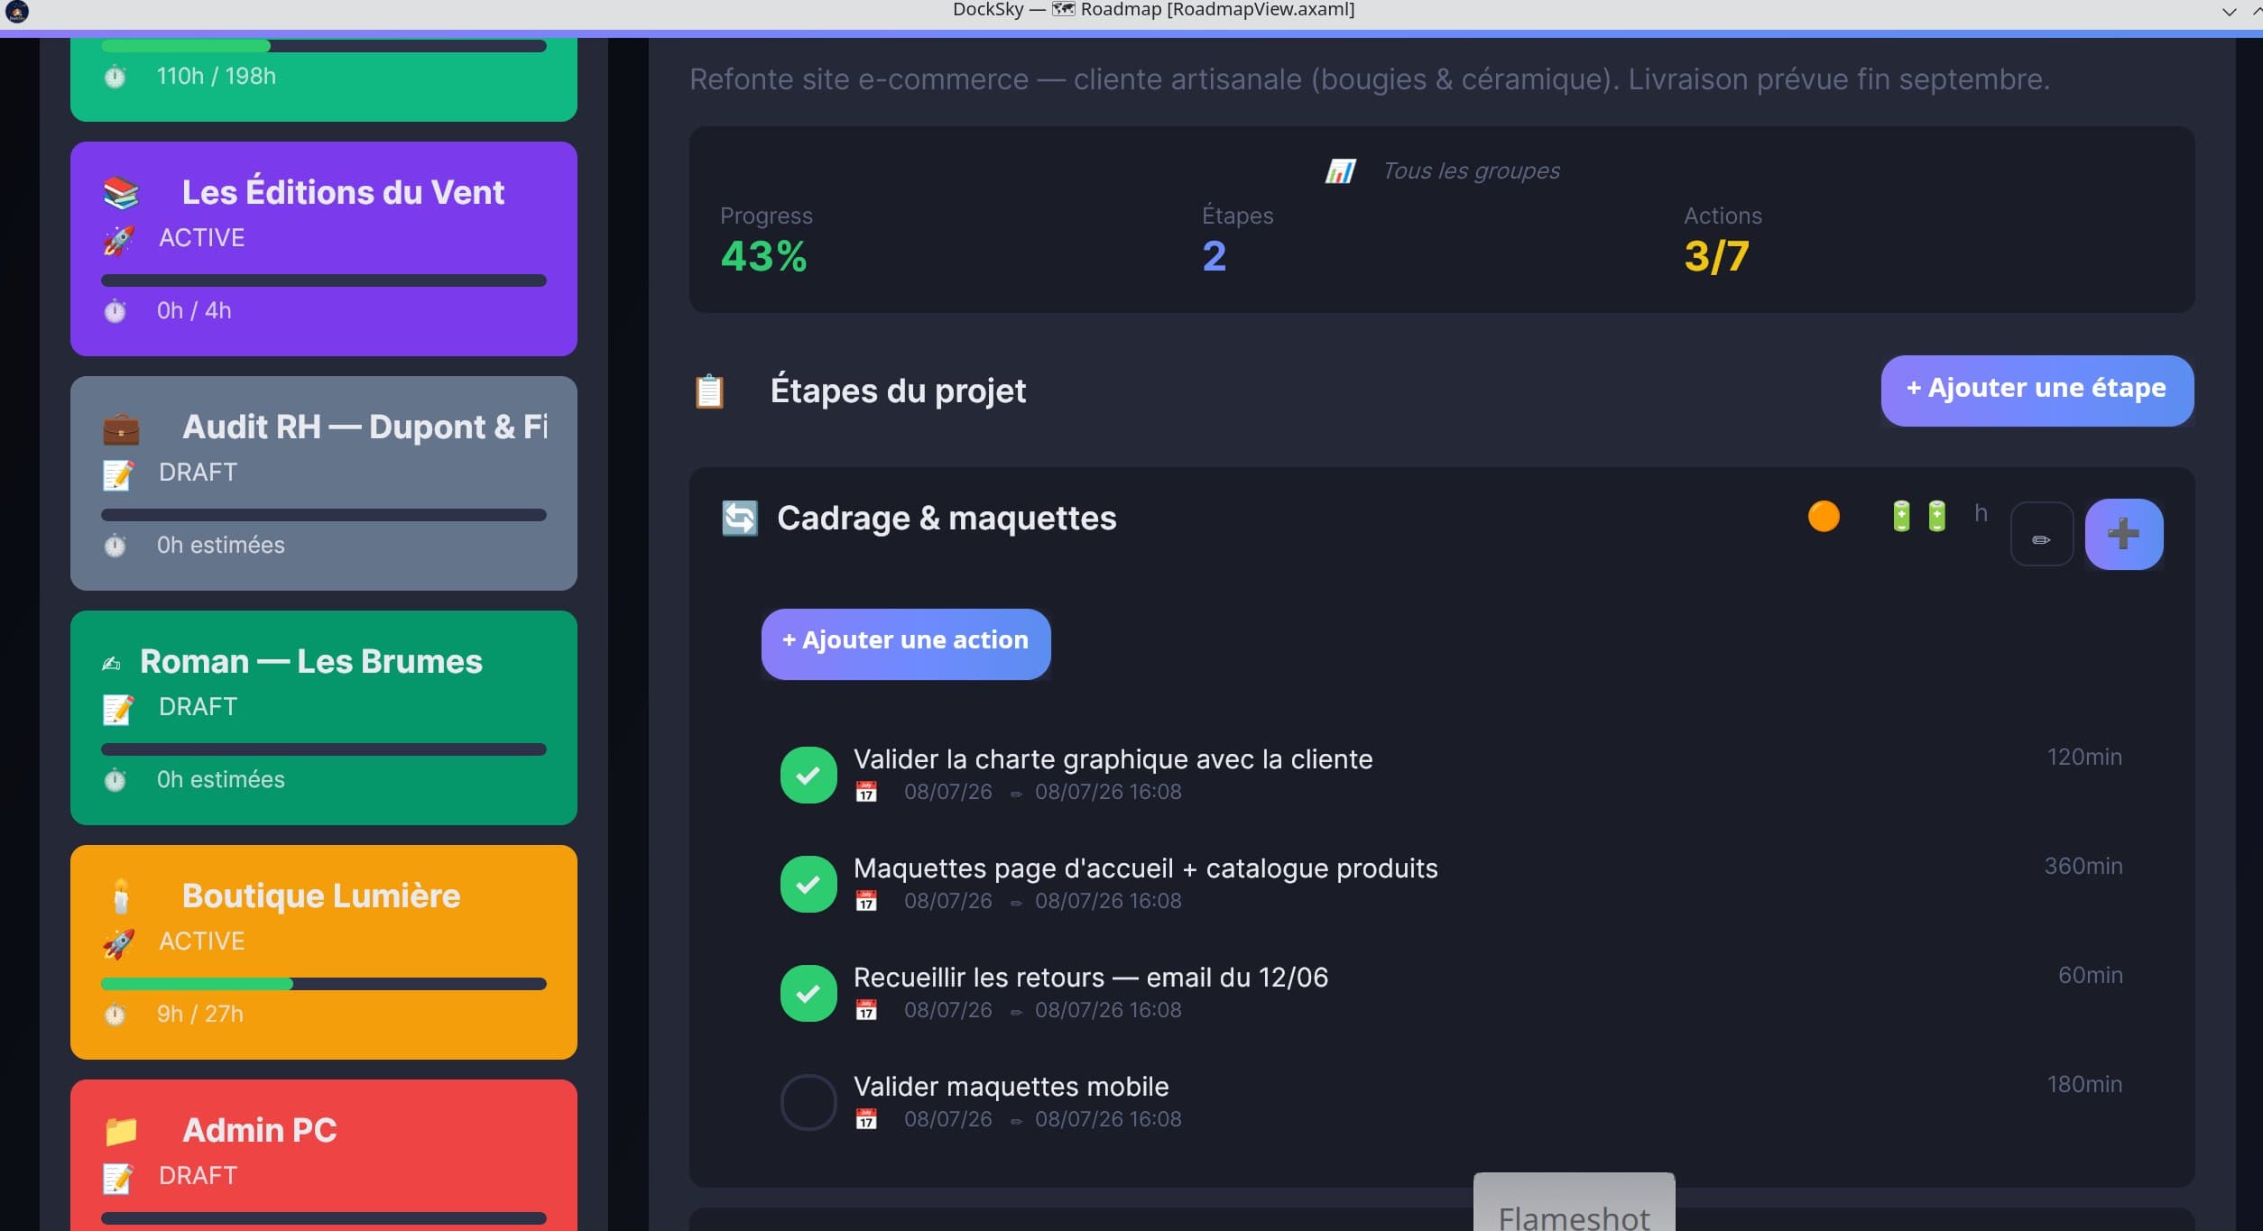Click the candle icon on Boutique Lumière card
This screenshot has width=2263, height=1231.
point(121,896)
